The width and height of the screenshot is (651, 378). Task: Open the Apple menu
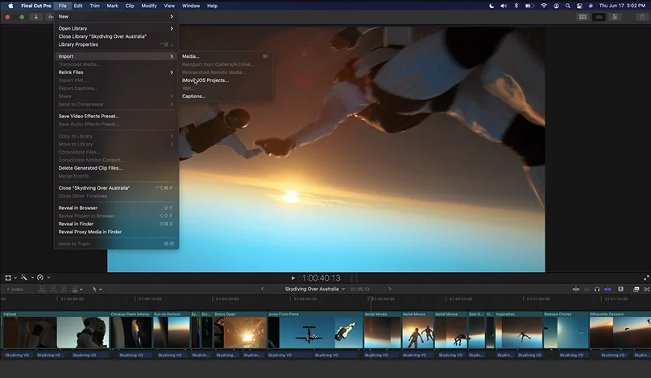pos(10,6)
